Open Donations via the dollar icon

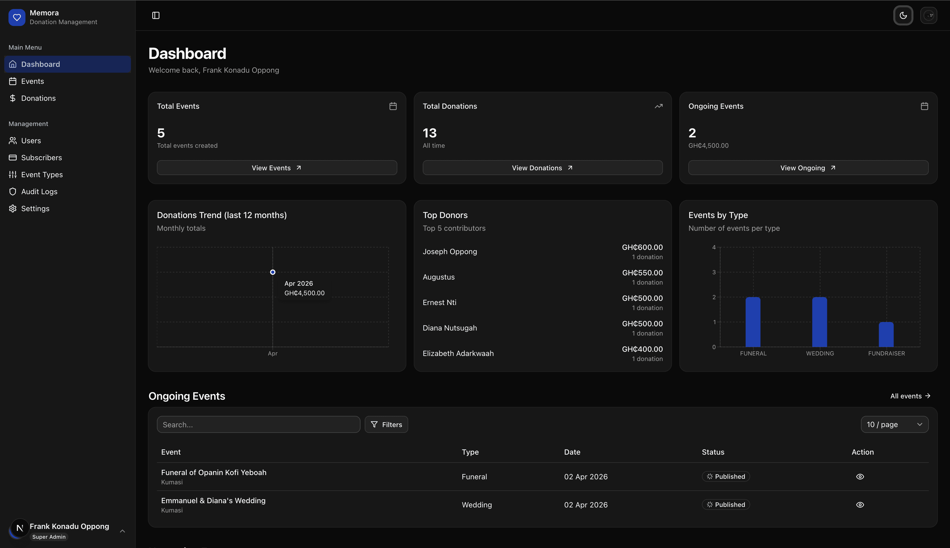13,98
